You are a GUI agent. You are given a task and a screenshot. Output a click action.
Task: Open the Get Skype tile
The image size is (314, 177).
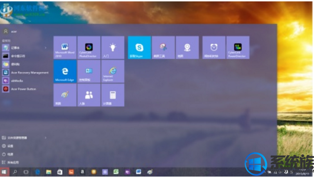click(140, 47)
